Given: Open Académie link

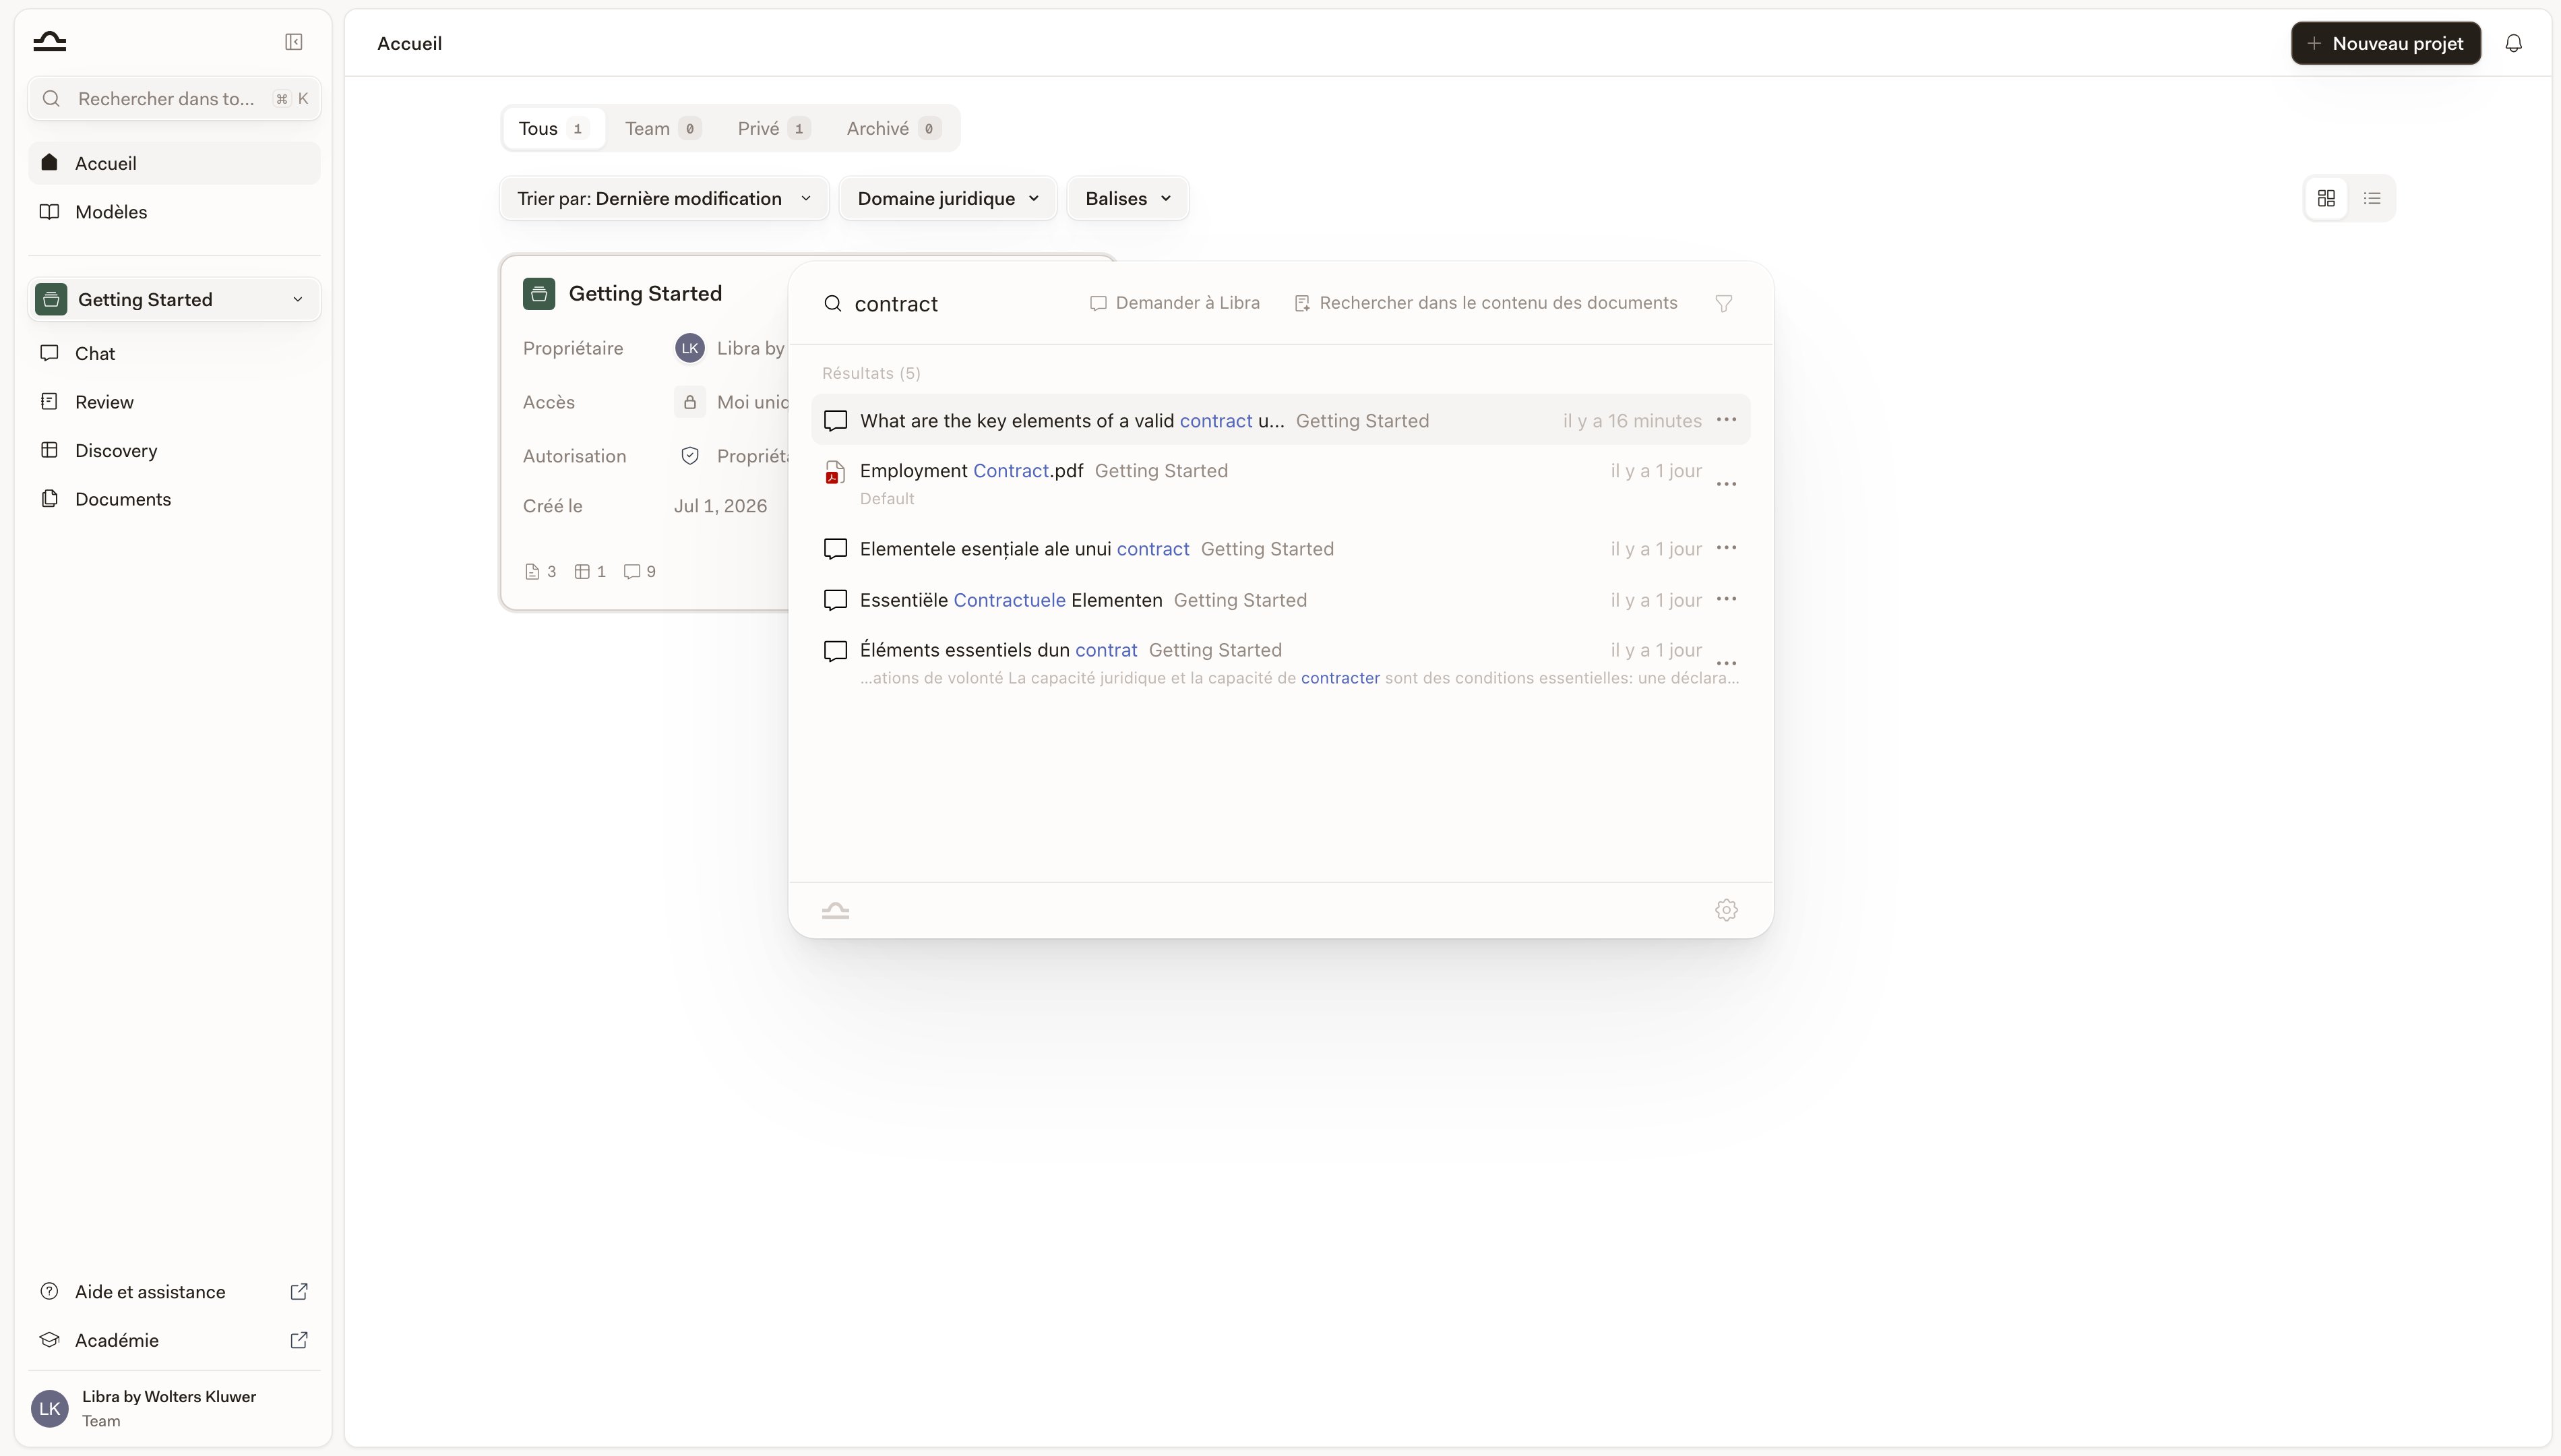Looking at the screenshot, I should pyautogui.click(x=174, y=1340).
